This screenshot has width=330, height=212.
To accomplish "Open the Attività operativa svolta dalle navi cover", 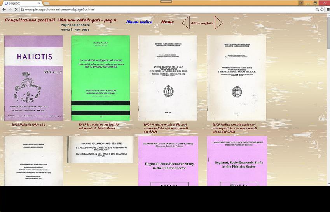I will tap(34, 161).
